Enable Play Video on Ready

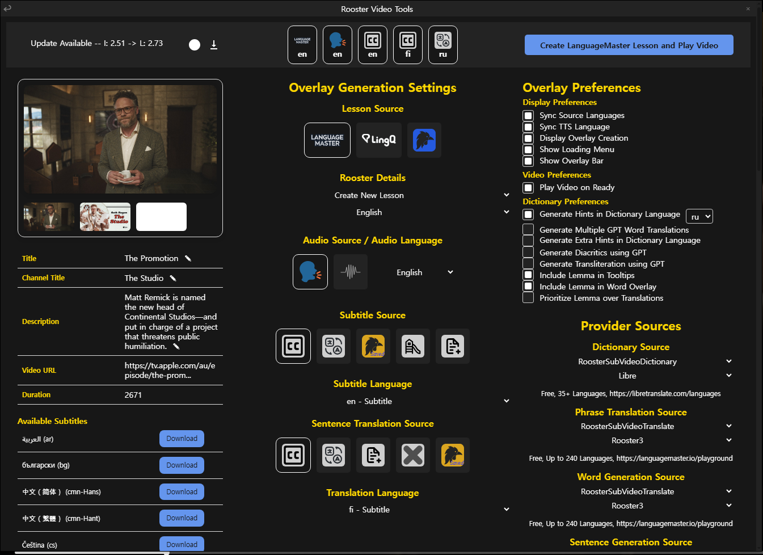click(528, 188)
